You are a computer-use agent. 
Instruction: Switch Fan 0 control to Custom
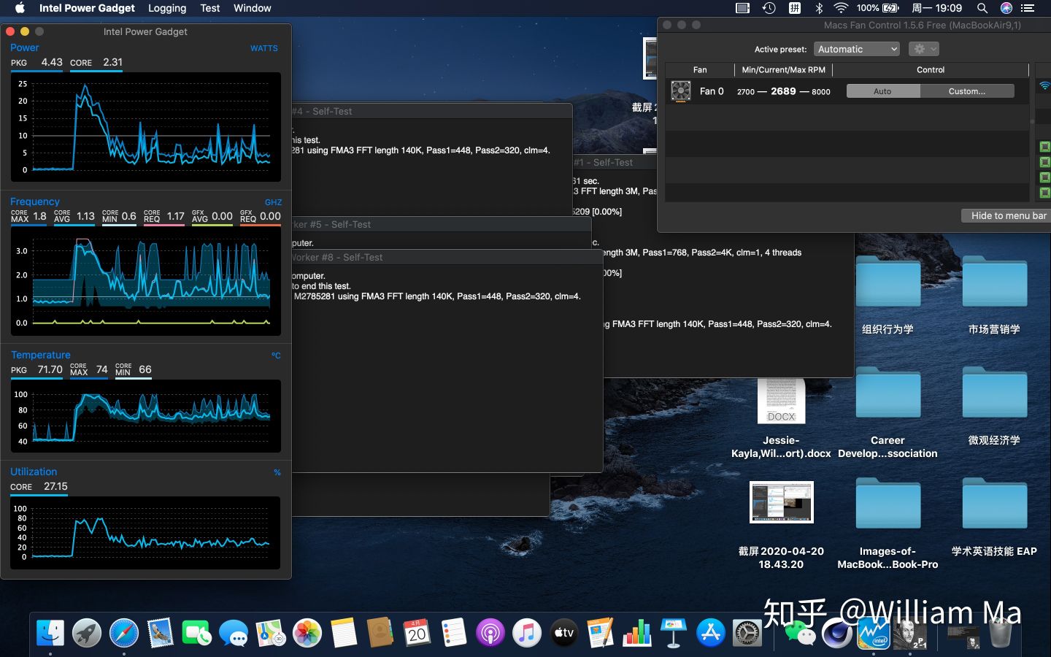(x=967, y=91)
